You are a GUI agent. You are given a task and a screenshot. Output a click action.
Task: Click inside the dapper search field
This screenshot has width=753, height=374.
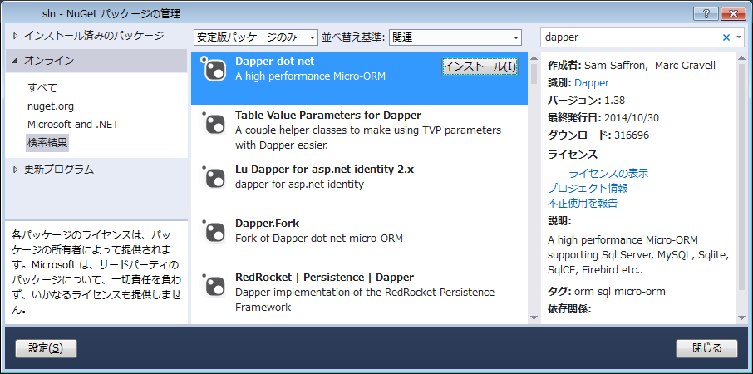tap(627, 37)
